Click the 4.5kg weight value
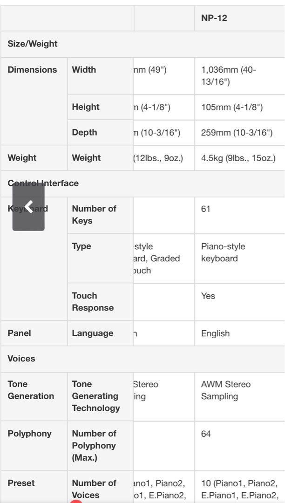The height and width of the screenshot is (503, 285). click(x=238, y=158)
